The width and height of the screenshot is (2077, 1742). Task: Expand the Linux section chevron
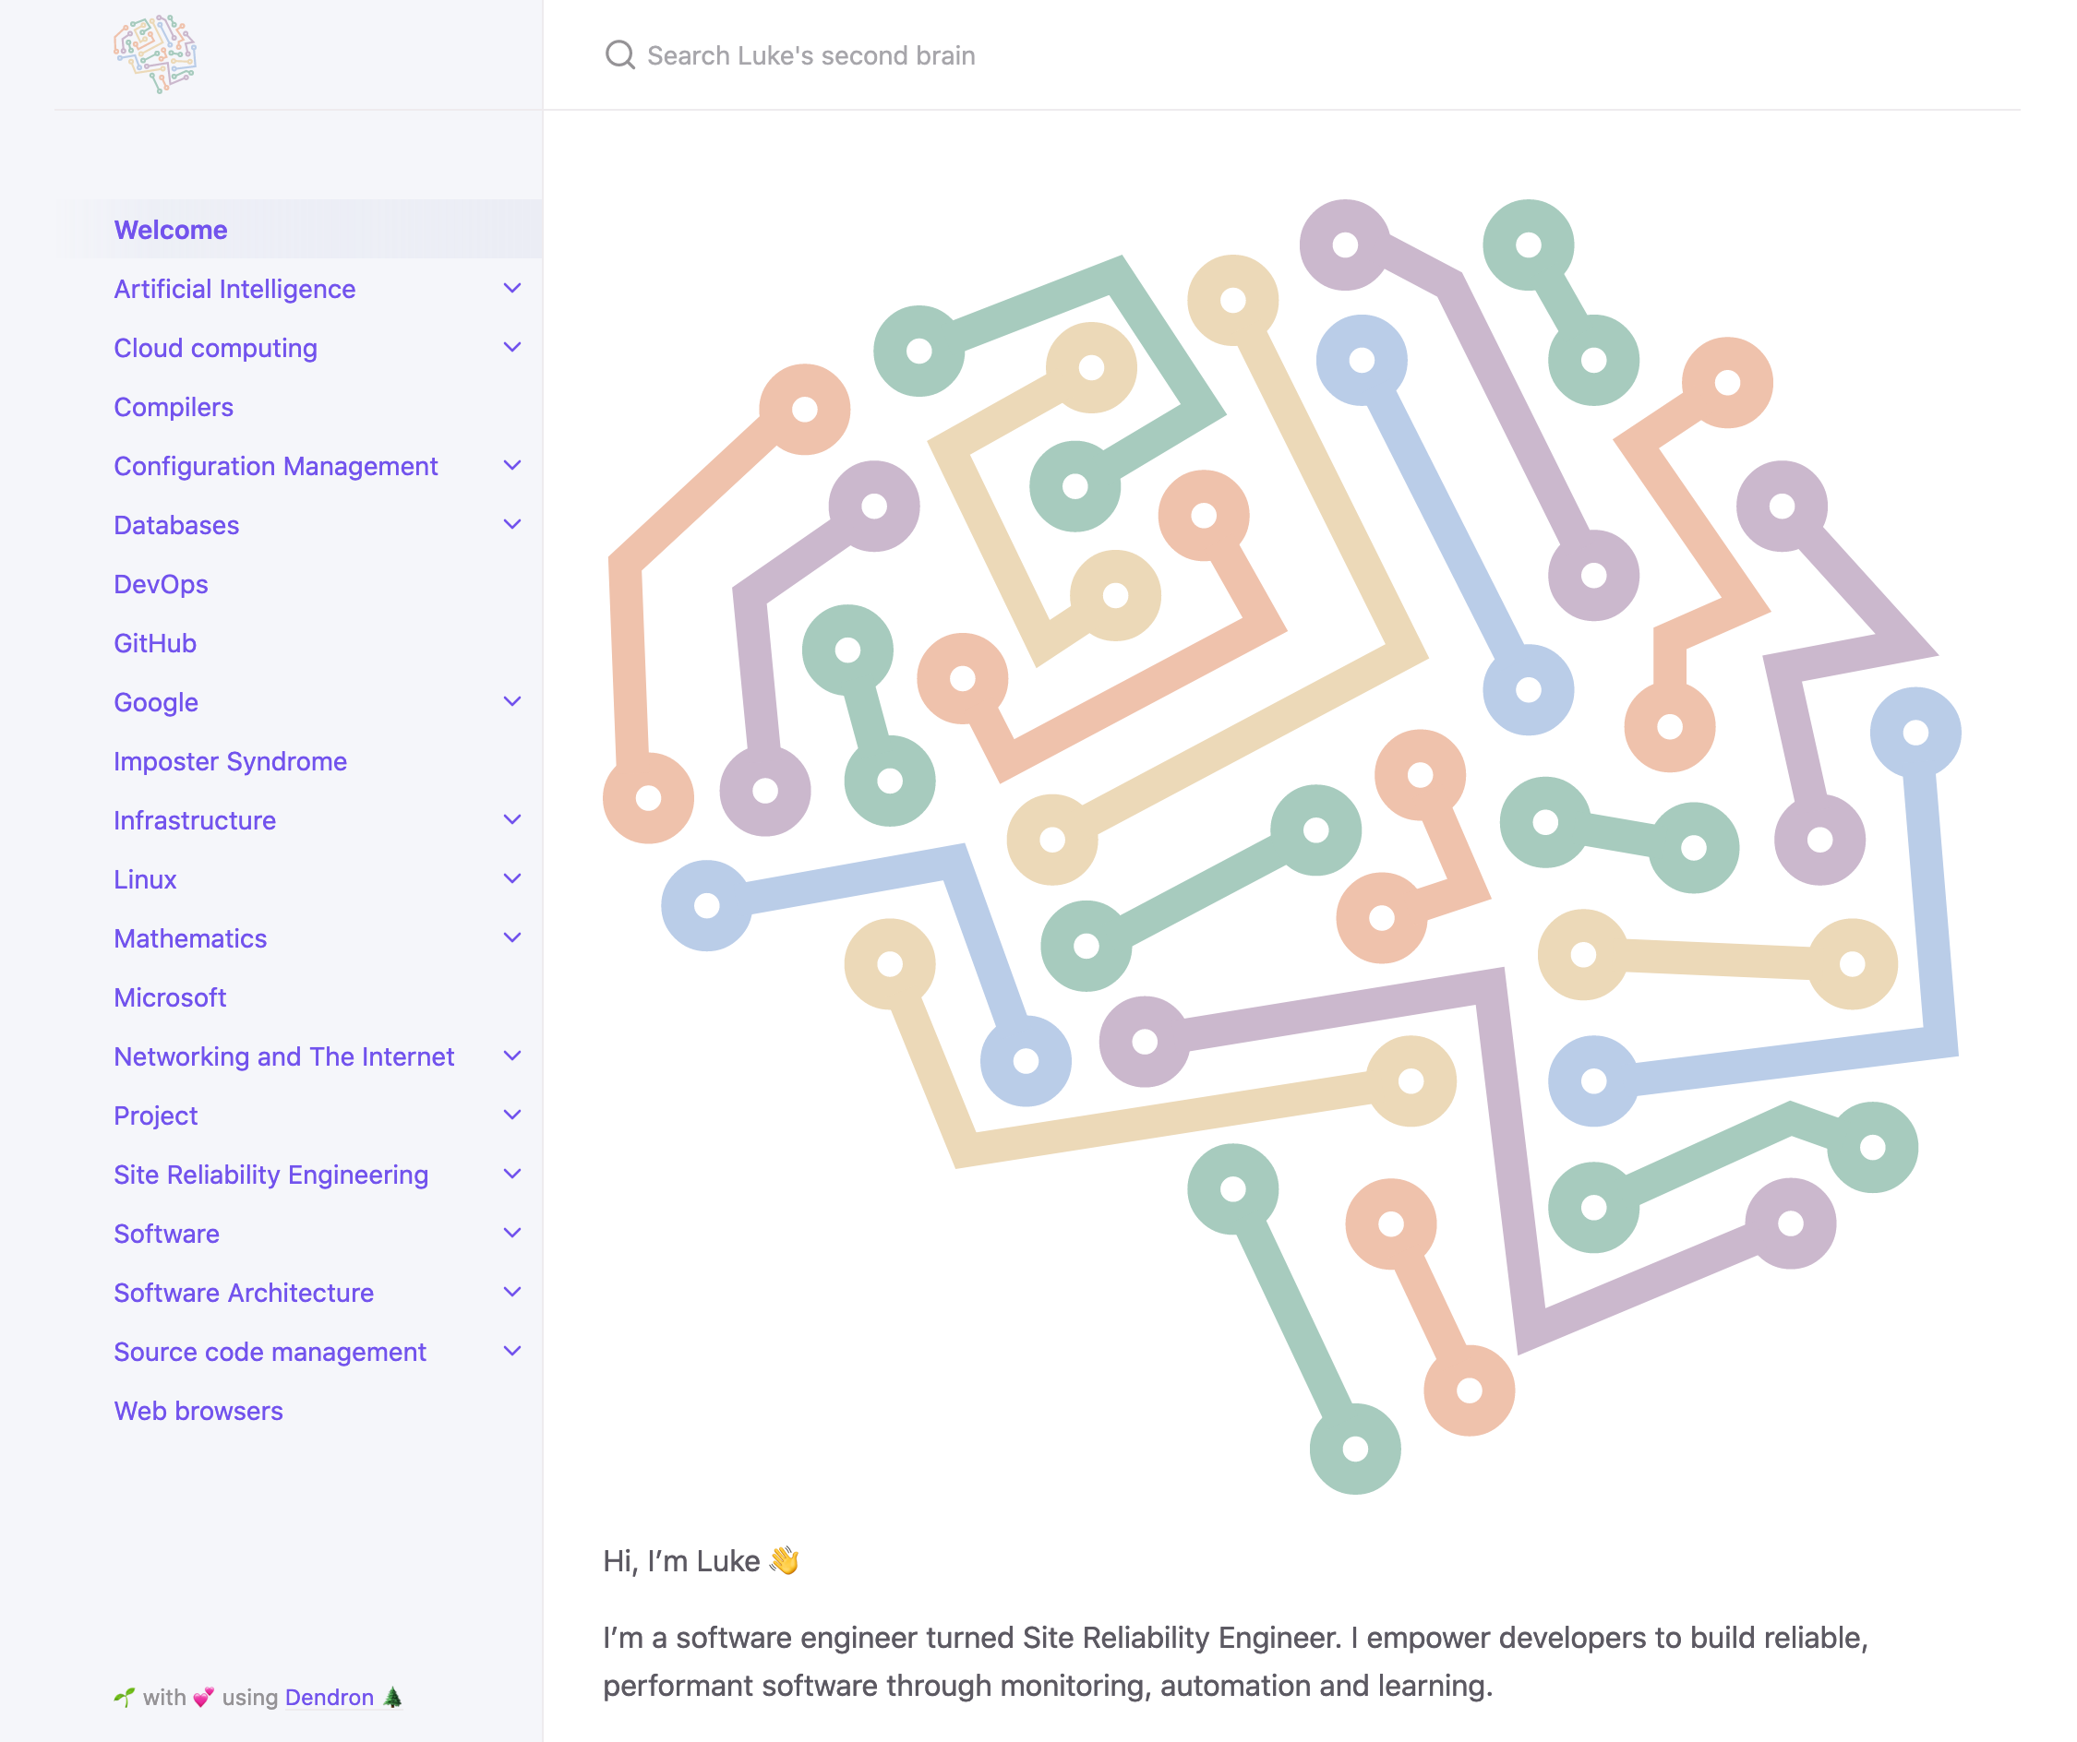pyautogui.click(x=511, y=879)
